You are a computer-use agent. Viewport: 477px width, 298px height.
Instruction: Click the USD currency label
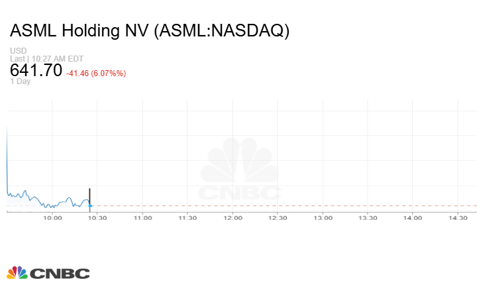coord(17,51)
